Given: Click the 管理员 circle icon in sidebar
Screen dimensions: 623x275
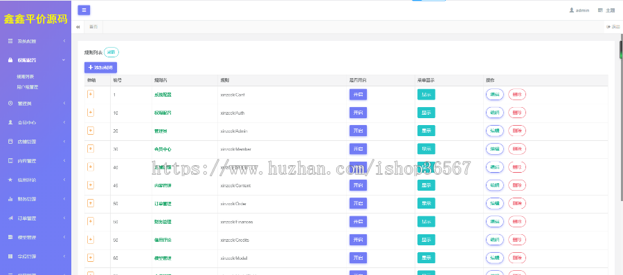Looking at the screenshot, I should pos(10,103).
